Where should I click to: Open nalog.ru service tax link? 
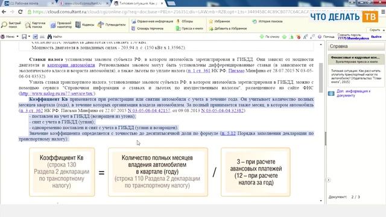[57, 93]
